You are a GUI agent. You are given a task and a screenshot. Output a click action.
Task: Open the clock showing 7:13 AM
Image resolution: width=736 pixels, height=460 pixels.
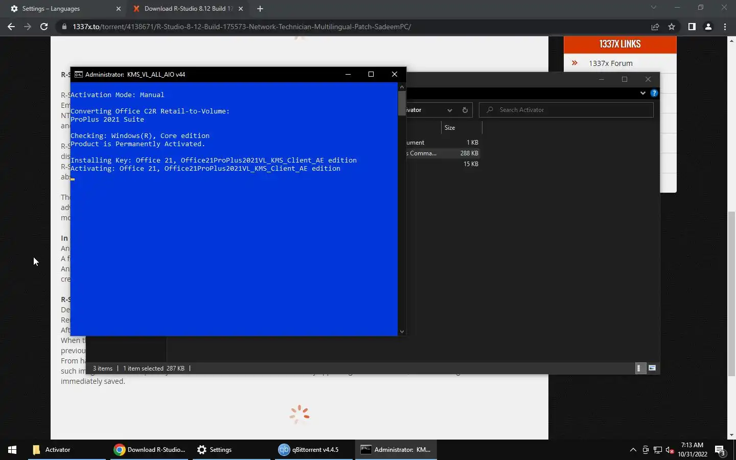coord(693,450)
